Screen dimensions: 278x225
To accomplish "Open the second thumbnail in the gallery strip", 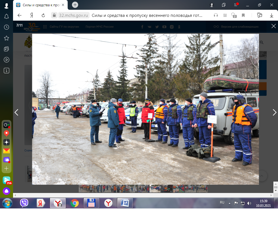I will click(96, 189).
